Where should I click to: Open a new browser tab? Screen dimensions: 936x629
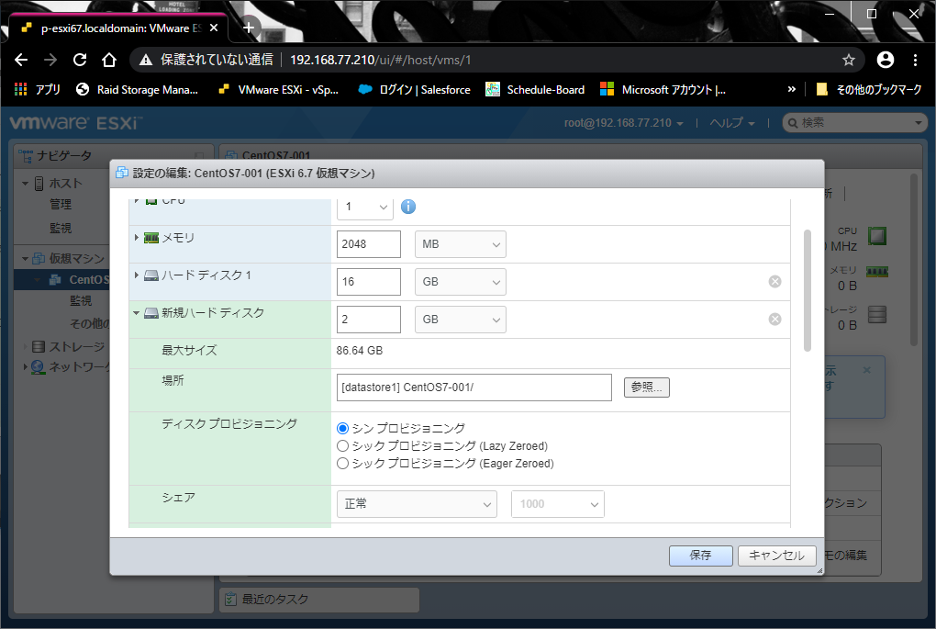point(249,28)
